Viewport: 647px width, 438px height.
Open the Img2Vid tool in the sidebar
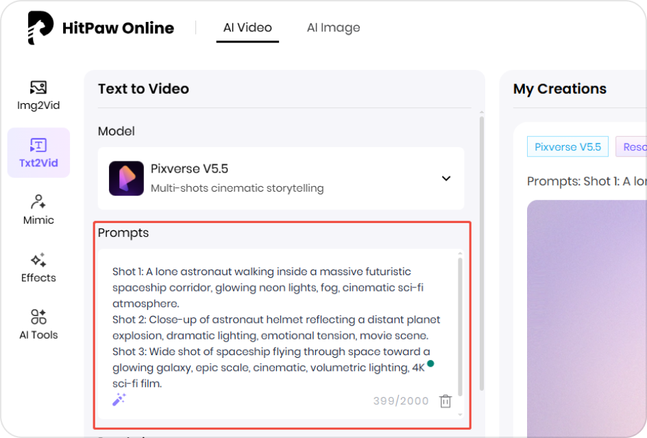[38, 94]
